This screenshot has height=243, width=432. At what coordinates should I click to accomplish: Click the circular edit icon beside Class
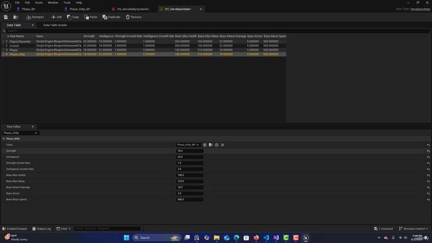click(217, 144)
